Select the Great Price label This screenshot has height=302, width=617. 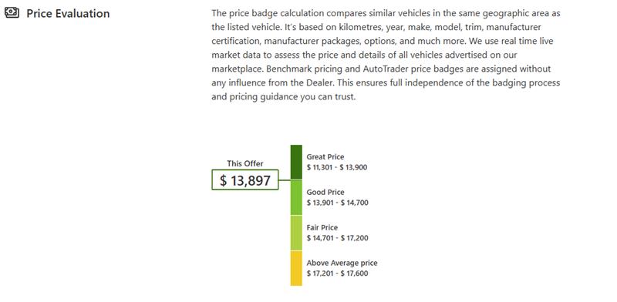325,157
